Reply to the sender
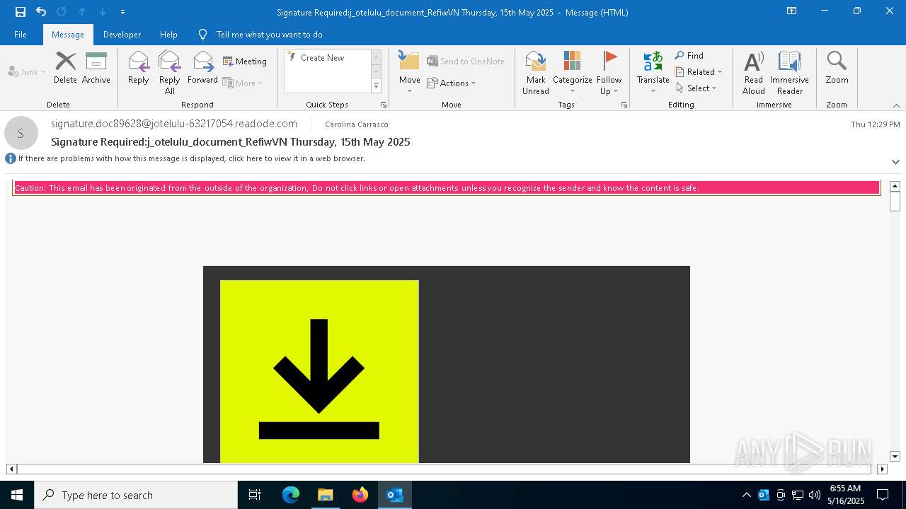The width and height of the screenshot is (906, 509). (x=139, y=69)
